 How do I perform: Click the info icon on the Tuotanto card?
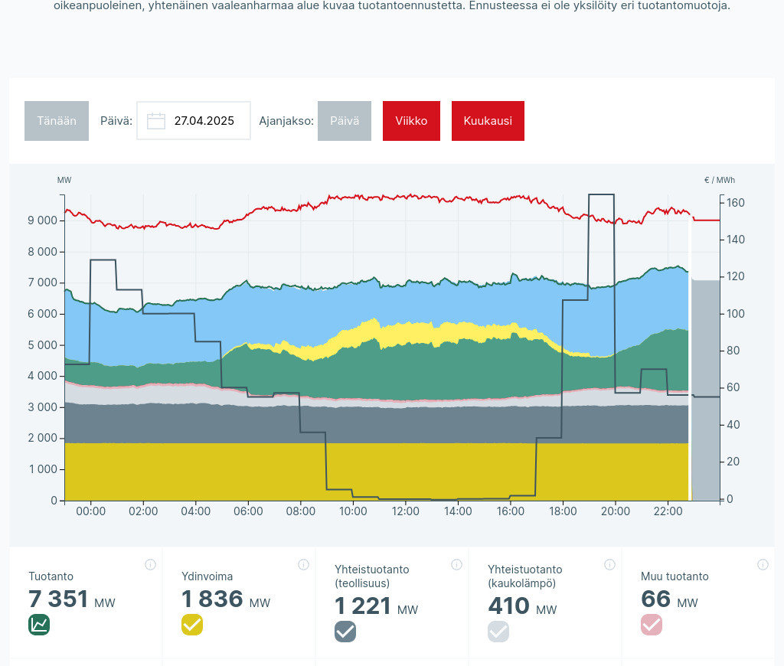pyautogui.click(x=150, y=565)
